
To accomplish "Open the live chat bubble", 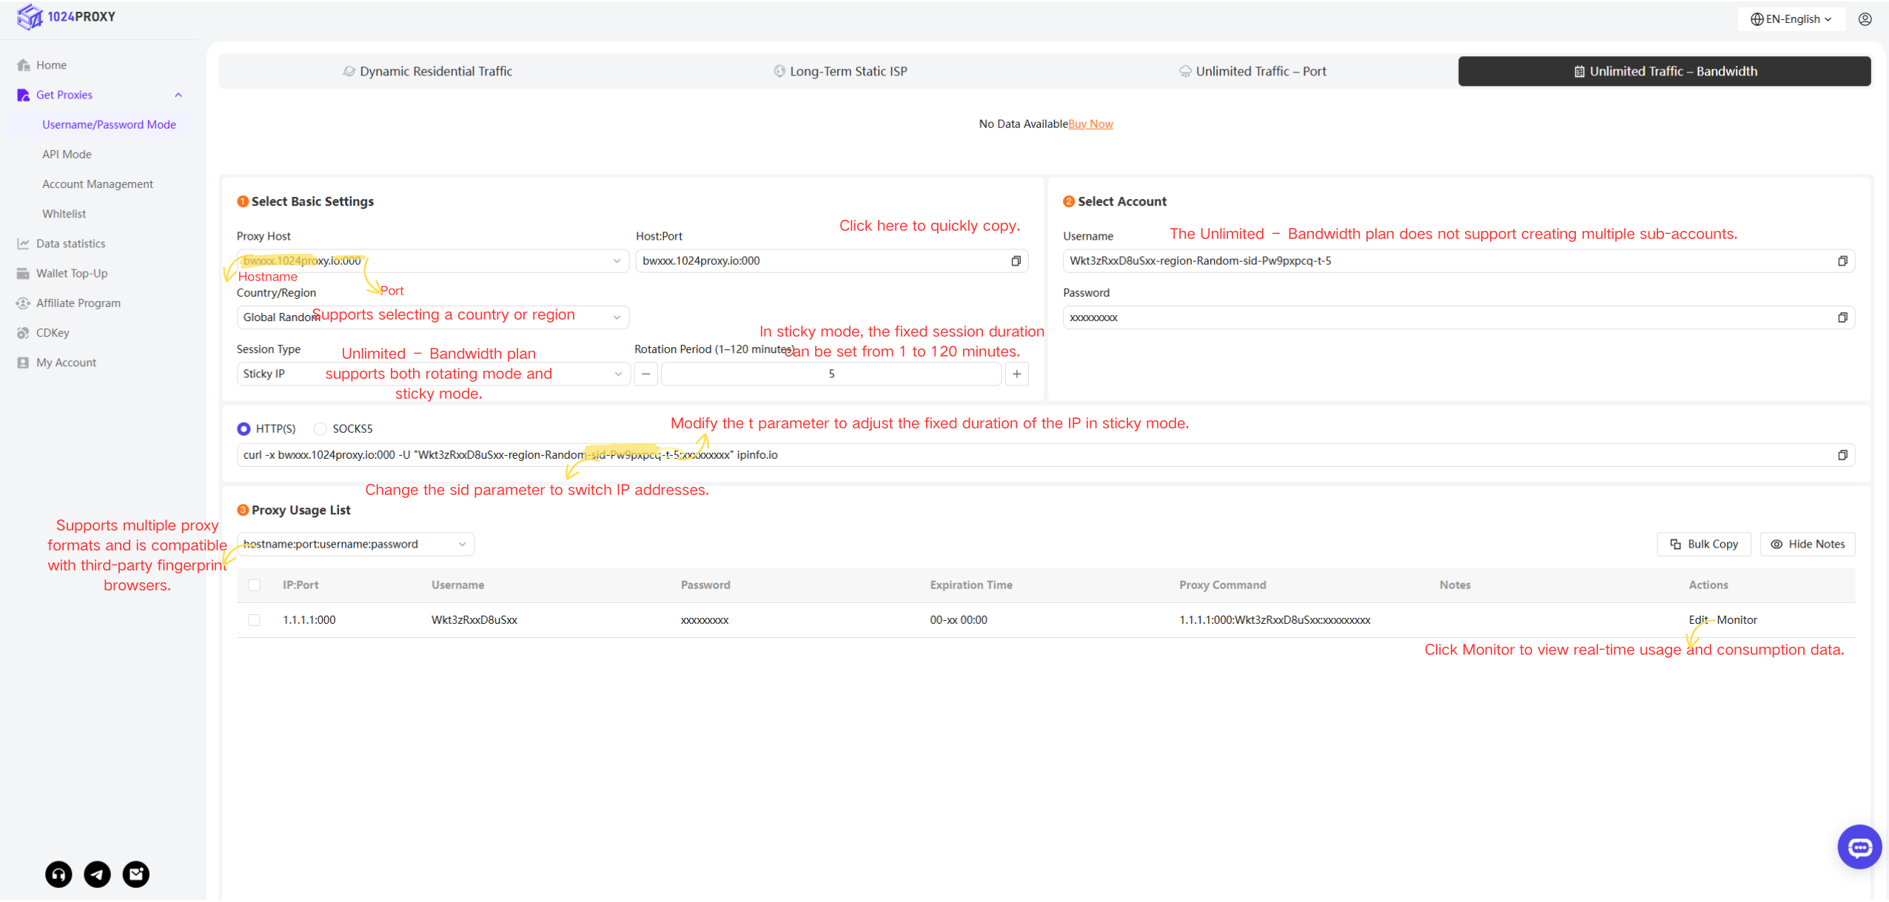I will click(x=1859, y=847).
